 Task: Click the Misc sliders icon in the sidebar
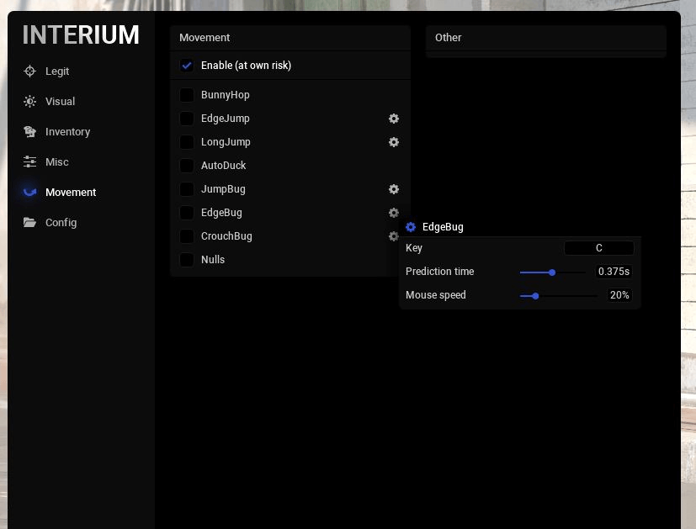point(30,162)
